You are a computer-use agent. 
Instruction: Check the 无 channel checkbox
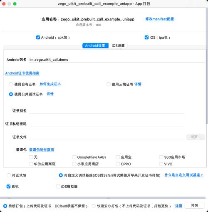pos(31,157)
